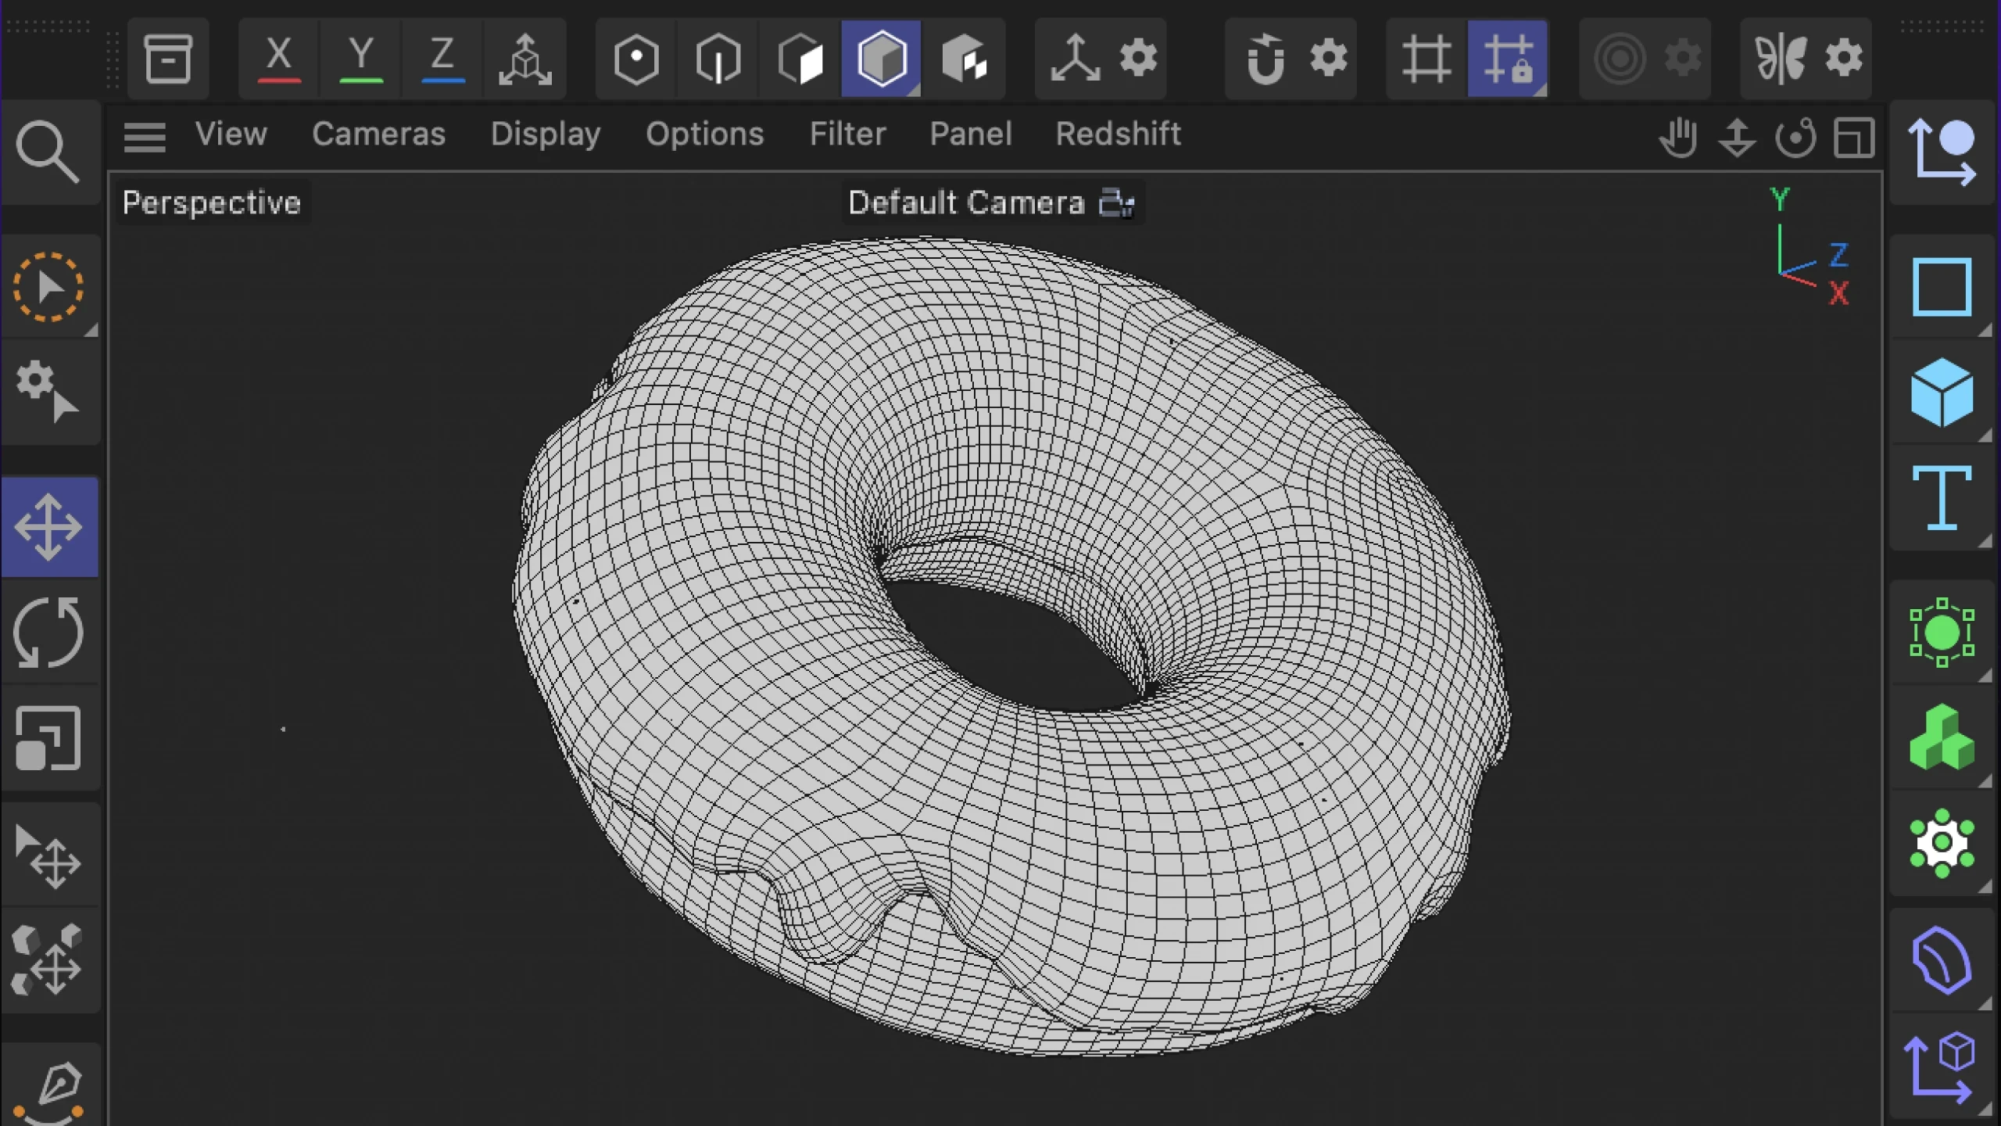The image size is (2001, 1126).
Task: Toggle X axis lock
Action: (x=279, y=59)
